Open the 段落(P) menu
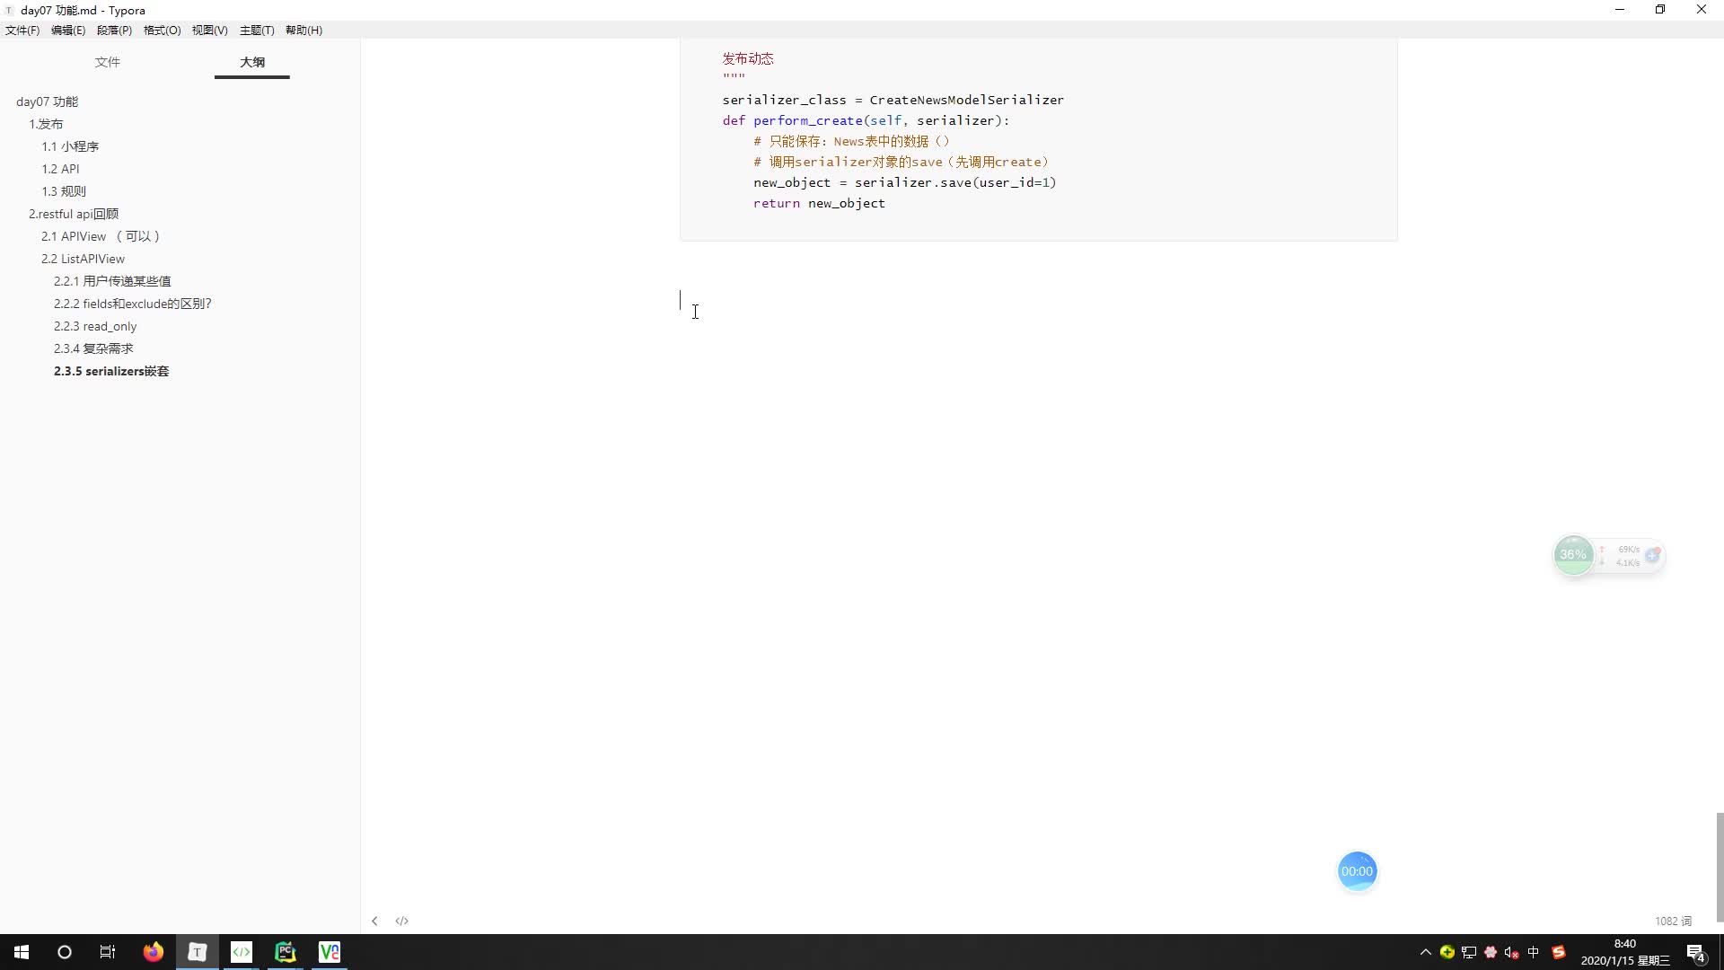 pos(114,30)
